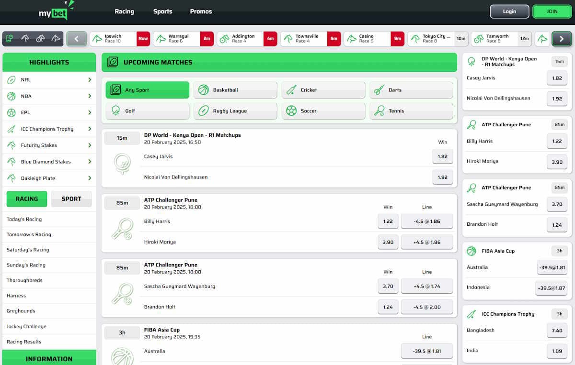Filter upcoming matches by Basketball

pyautogui.click(x=235, y=90)
